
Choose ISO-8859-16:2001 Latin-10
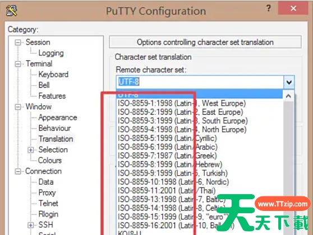[x=200, y=225]
